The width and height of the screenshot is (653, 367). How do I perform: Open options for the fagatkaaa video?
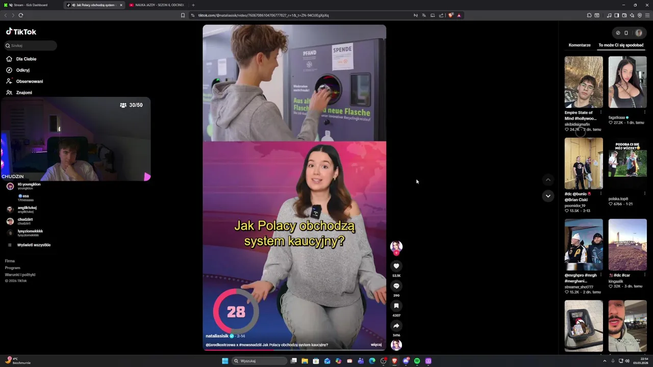pos(644,112)
